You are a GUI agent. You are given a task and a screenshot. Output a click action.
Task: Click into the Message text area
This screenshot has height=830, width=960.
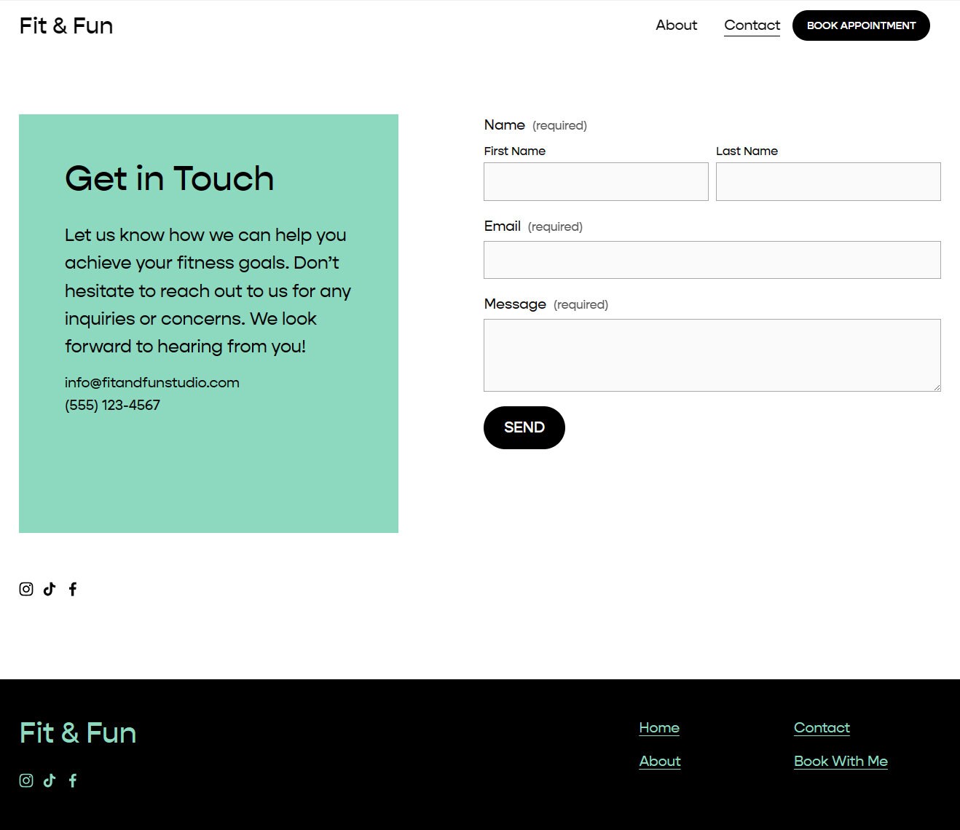[712, 355]
